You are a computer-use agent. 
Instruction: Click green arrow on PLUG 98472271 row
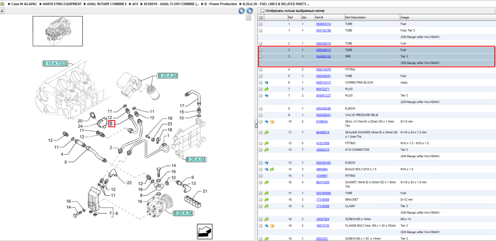tap(266, 89)
